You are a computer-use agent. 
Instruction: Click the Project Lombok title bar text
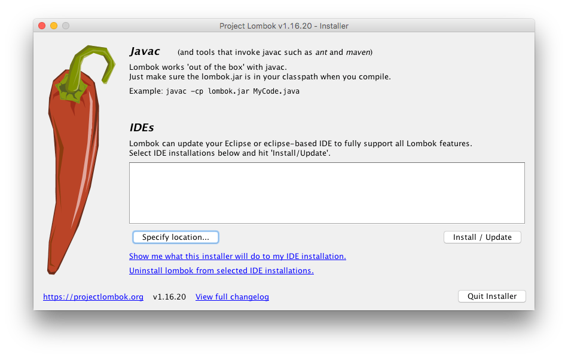coord(284,26)
